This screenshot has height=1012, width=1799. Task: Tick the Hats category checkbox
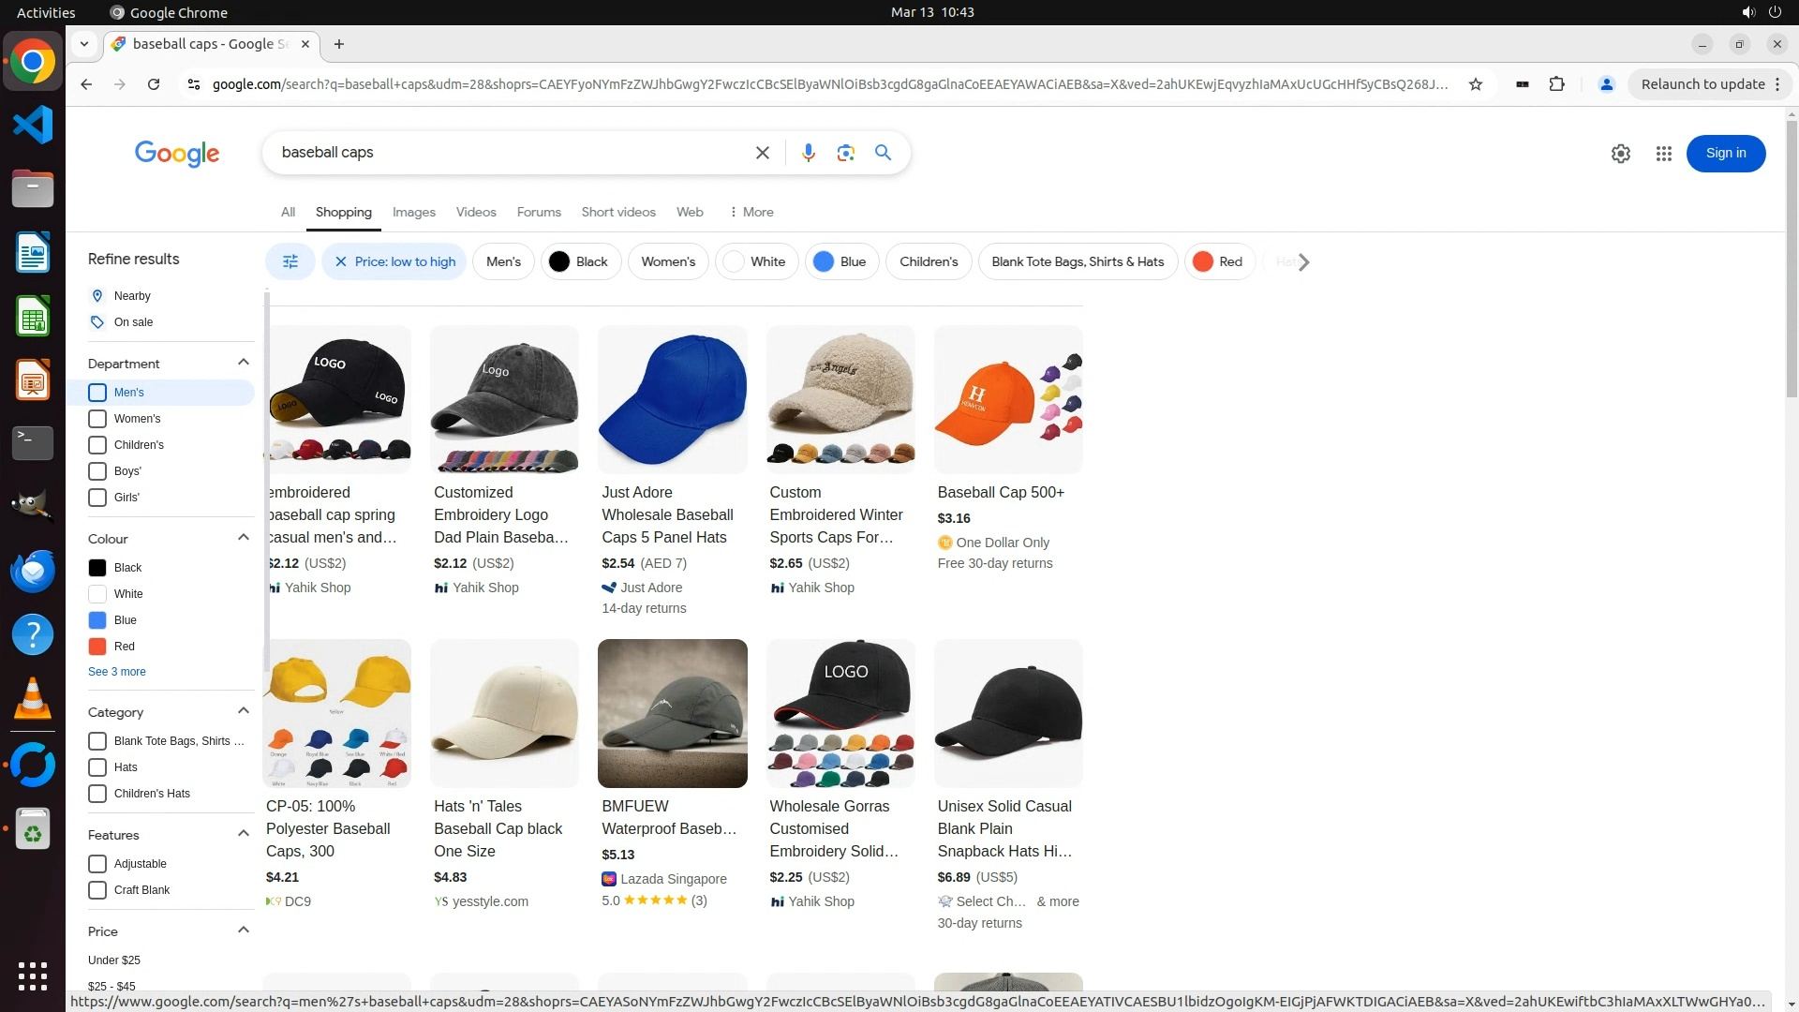tap(97, 767)
